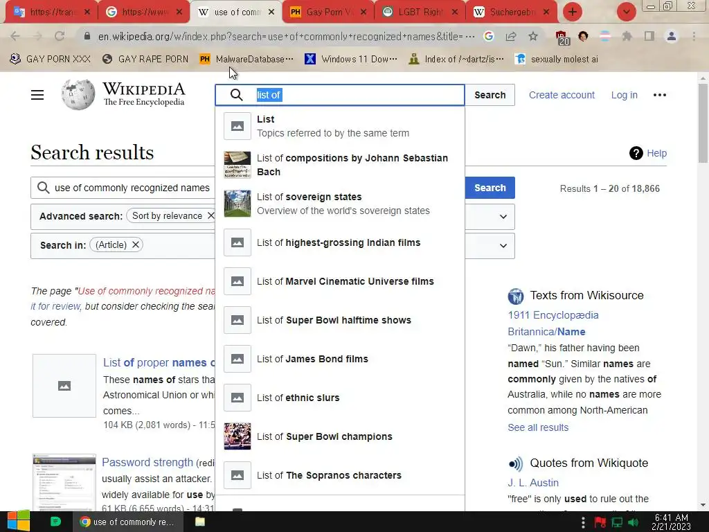Click the Password strength result thumbnail

tap(64, 482)
